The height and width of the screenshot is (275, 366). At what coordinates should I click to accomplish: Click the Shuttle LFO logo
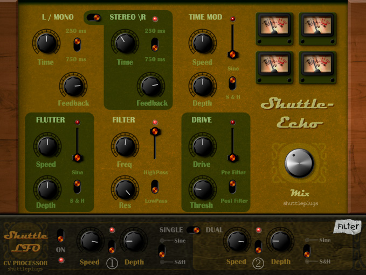tap(26, 242)
